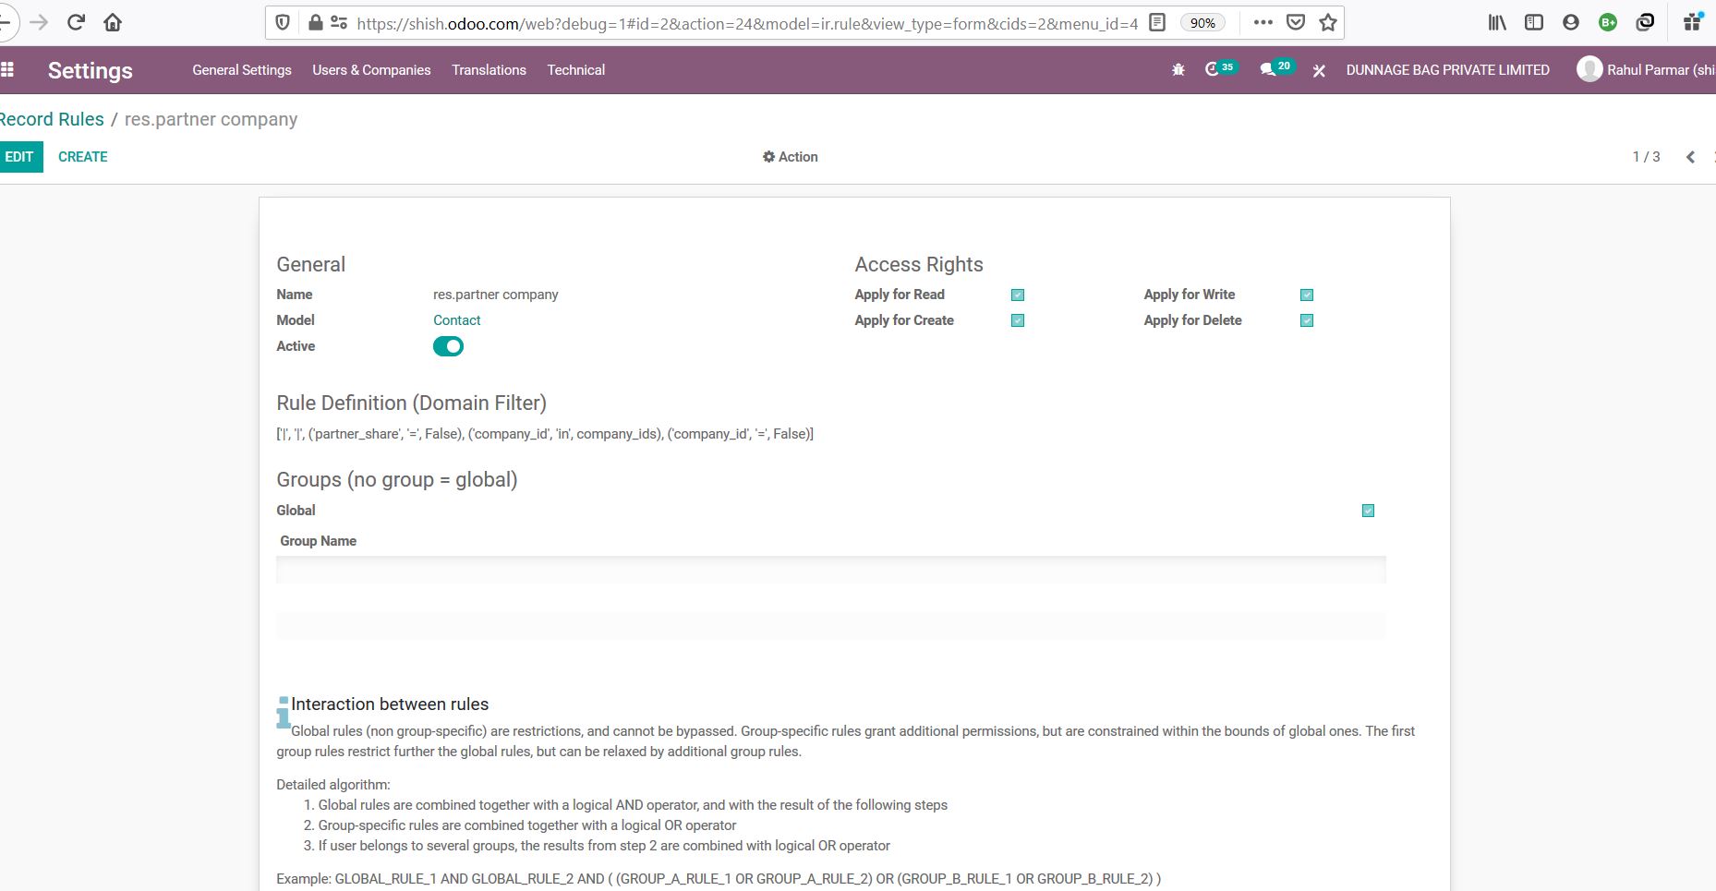Open the conversations chat icon
This screenshot has height=891, width=1716.
click(x=1268, y=70)
